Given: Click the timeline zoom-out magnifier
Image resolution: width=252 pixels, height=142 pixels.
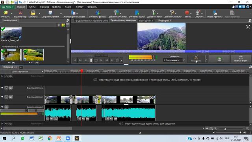Looking at the screenshot, I should (x=215, y=128).
